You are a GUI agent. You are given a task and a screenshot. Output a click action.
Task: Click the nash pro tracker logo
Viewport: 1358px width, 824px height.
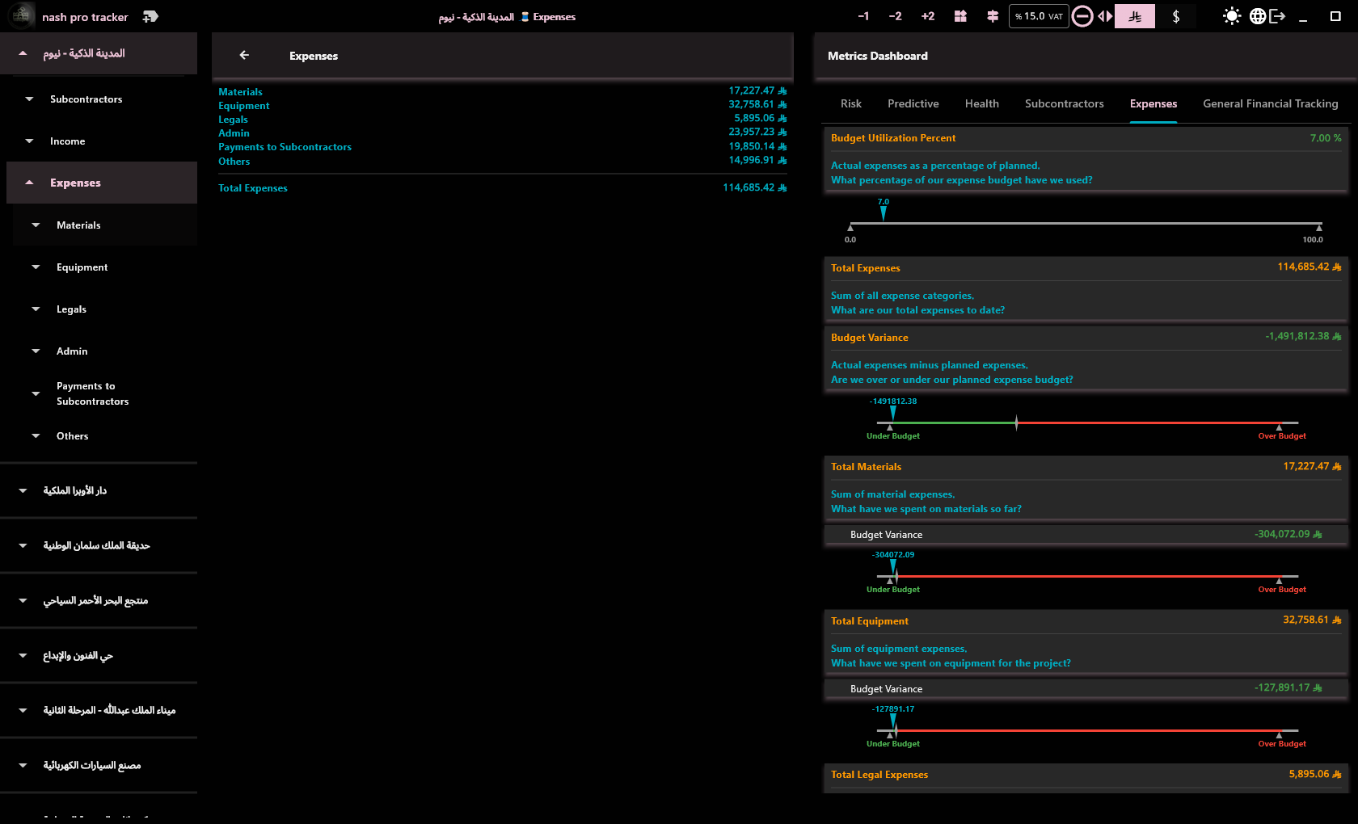tap(21, 16)
